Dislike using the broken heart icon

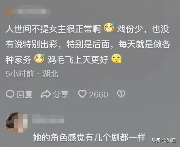(121, 94)
